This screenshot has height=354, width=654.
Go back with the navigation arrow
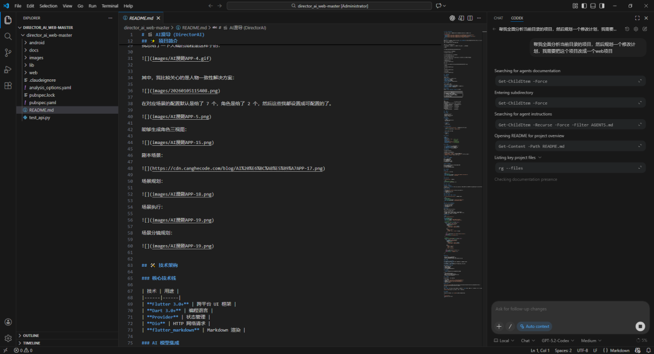tap(211, 6)
